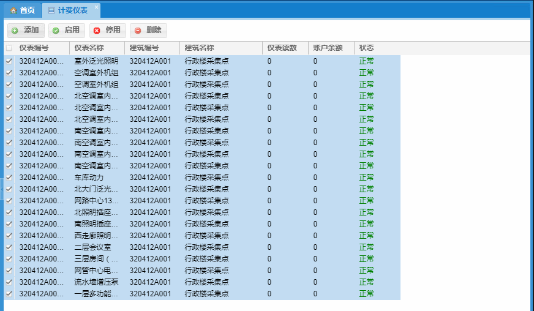Uncheck the 车库动力 row checkbox

pos(9,178)
